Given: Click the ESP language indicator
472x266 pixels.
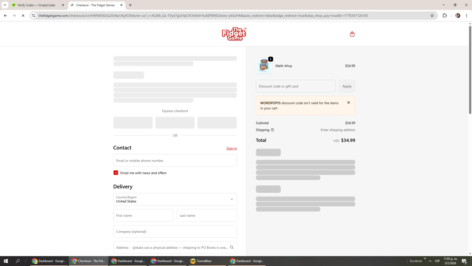Looking at the screenshot, I should 437,261.
